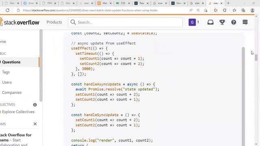Open the help question mark icon

[x=234, y=22]
